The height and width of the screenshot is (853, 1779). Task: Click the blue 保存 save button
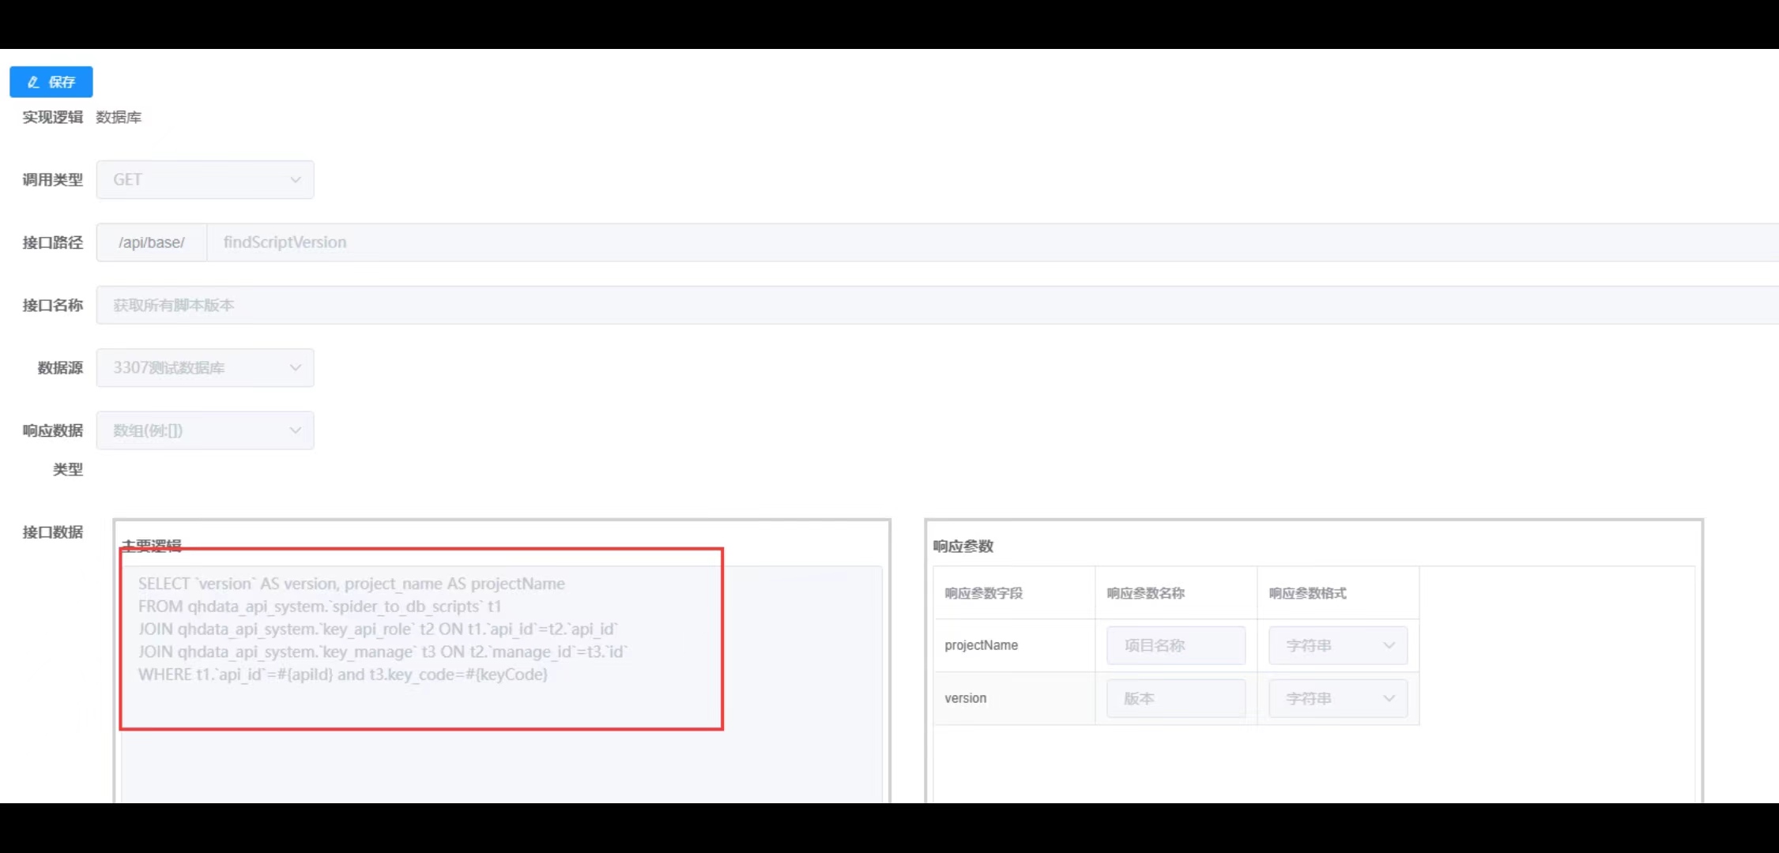tap(51, 82)
